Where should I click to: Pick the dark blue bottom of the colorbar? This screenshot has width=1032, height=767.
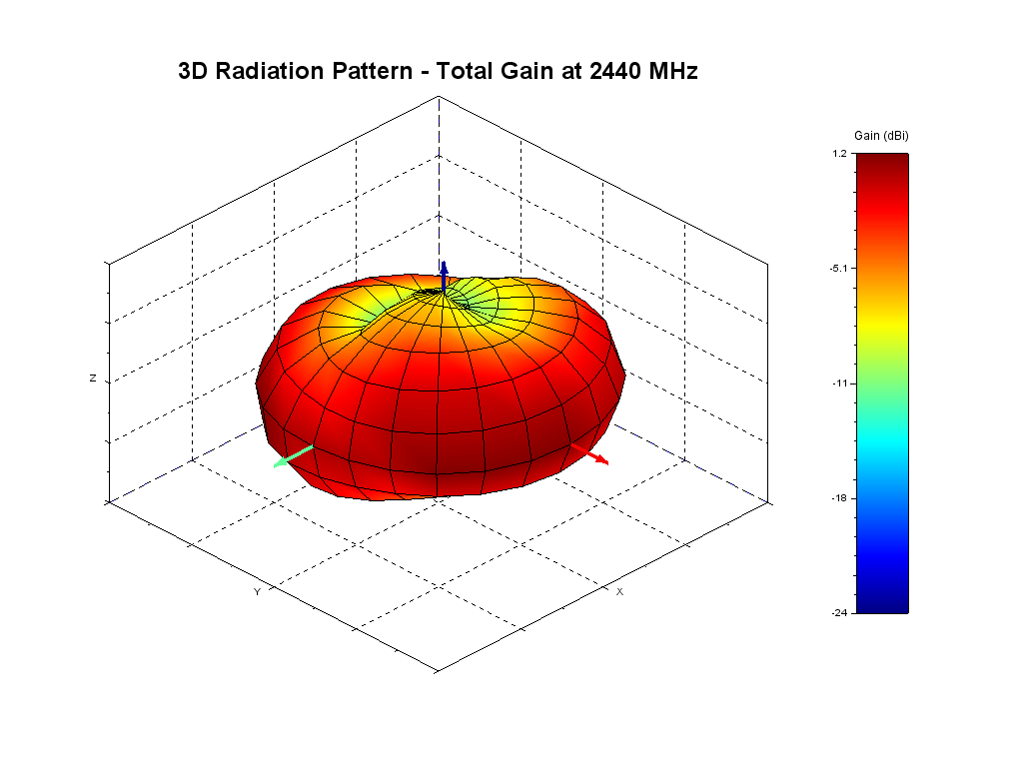click(882, 602)
